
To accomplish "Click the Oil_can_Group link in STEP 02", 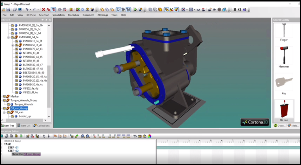I will tap(32, 154).
